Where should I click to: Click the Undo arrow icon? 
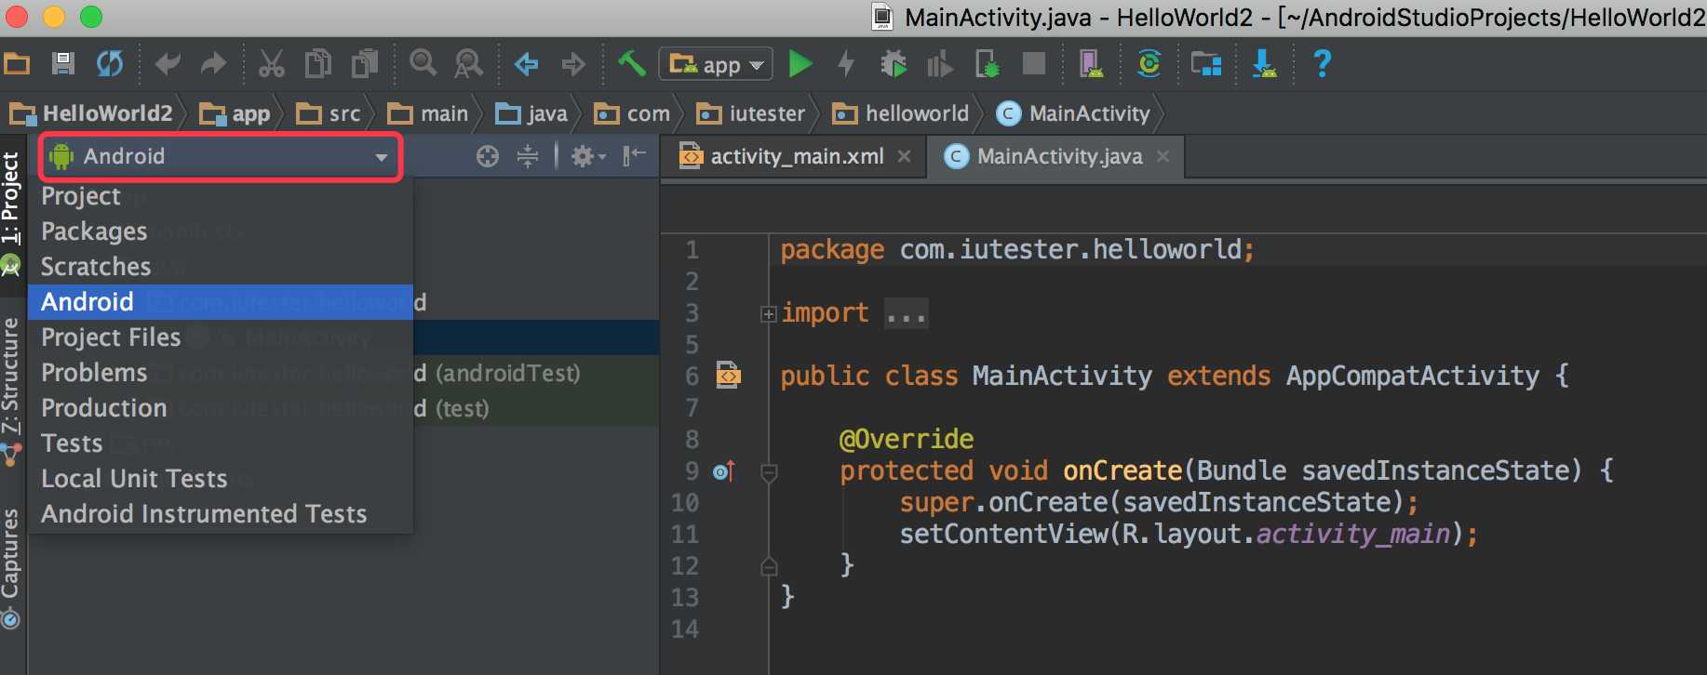click(x=168, y=64)
